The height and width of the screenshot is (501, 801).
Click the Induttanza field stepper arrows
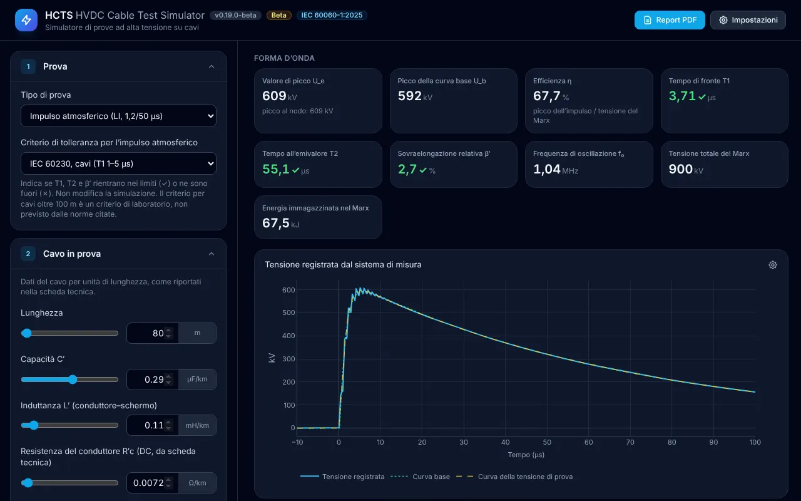pyautogui.click(x=168, y=425)
